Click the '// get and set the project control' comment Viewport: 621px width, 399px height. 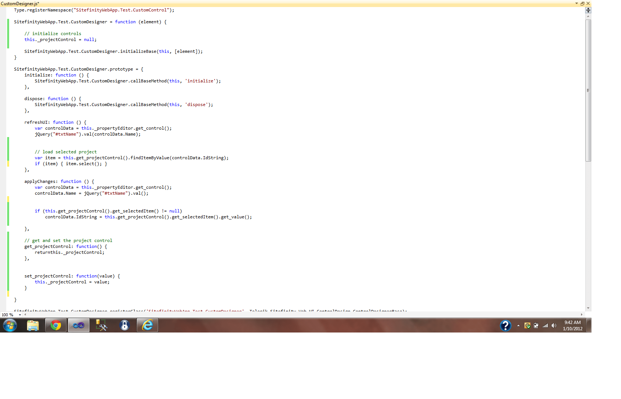(68, 241)
